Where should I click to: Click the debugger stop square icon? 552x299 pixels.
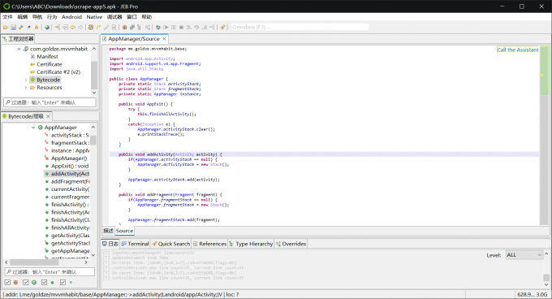pyautogui.click(x=181, y=27)
